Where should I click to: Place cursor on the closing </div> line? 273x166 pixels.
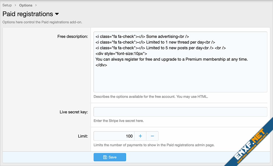coord(101,65)
